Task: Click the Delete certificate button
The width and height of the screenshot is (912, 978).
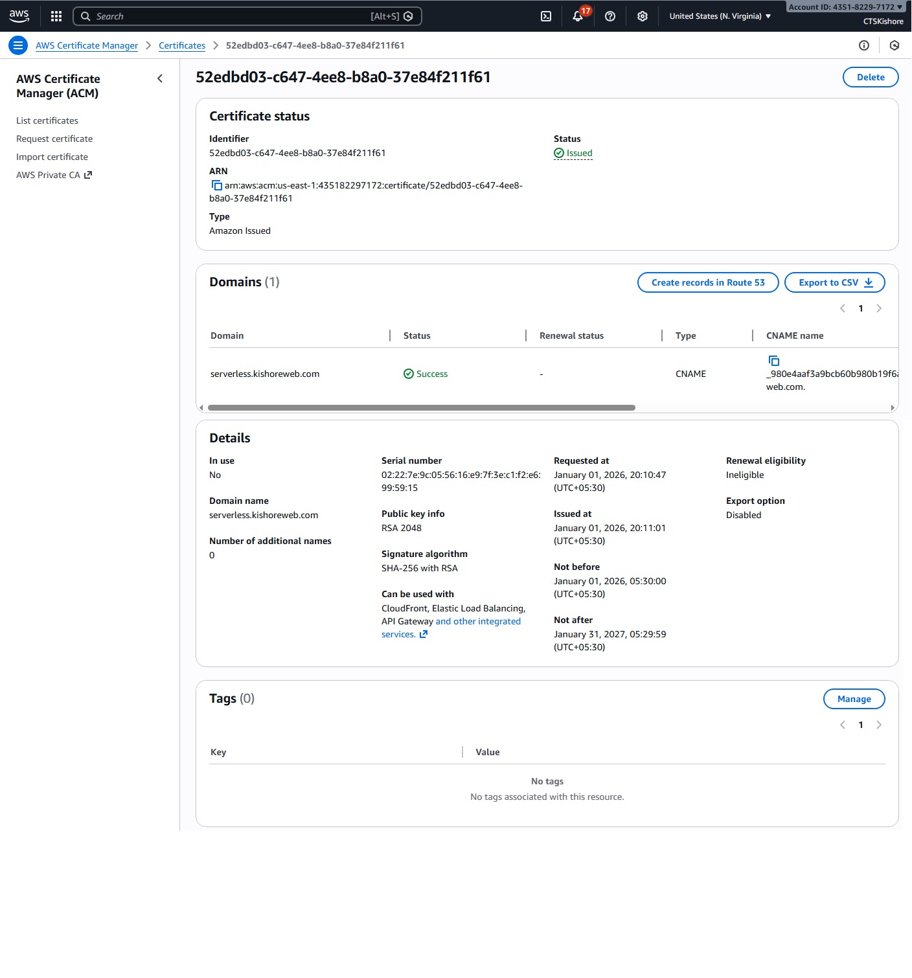Action: [x=870, y=77]
